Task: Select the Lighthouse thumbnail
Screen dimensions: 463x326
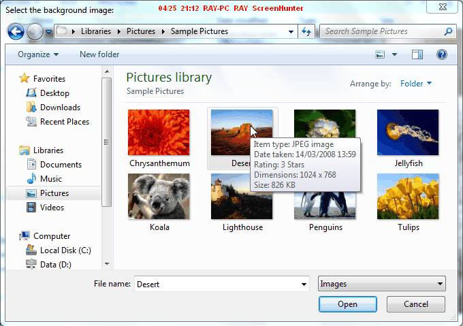Action: coord(231,197)
